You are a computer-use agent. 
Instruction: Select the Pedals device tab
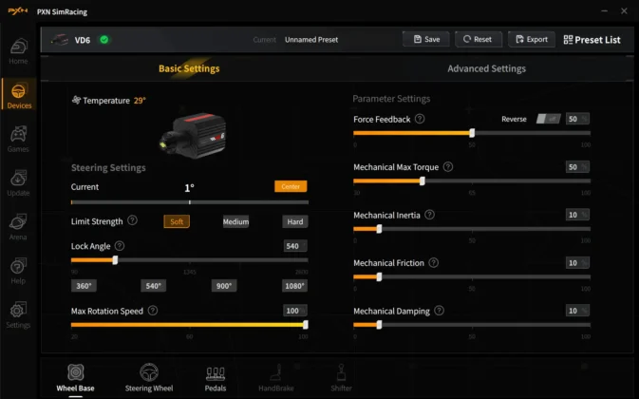click(216, 378)
